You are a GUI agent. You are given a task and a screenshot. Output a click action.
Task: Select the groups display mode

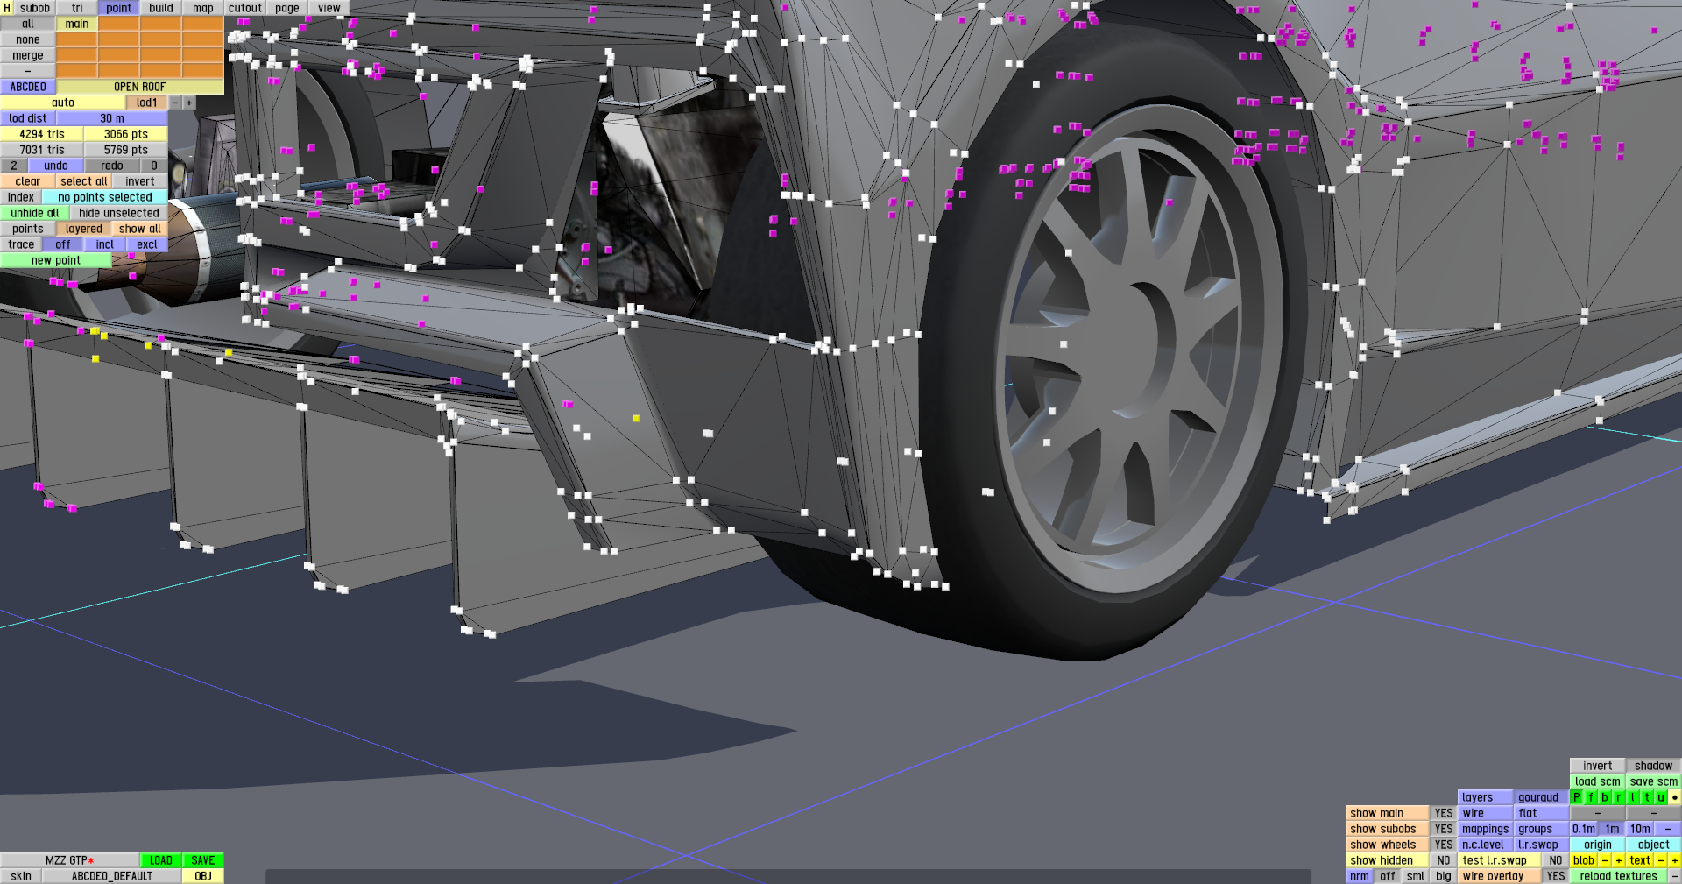click(1542, 829)
